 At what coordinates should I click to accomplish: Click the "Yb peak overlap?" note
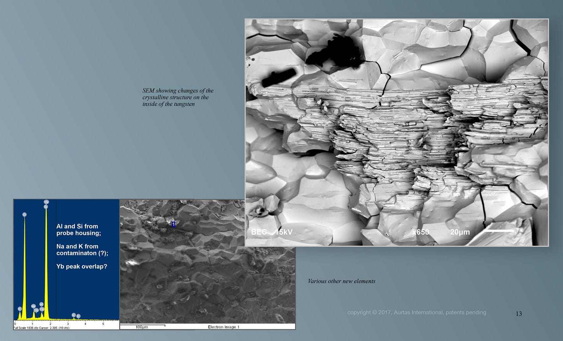tap(82, 267)
